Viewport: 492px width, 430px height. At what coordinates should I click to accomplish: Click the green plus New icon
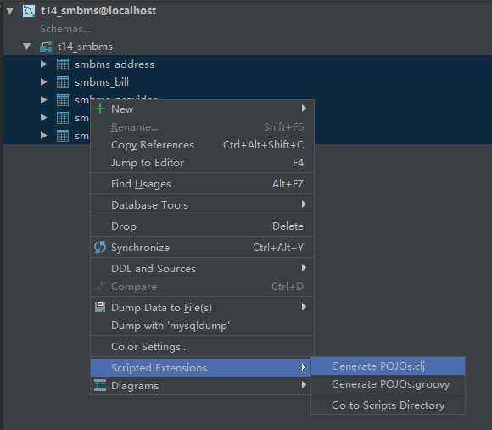pos(100,109)
